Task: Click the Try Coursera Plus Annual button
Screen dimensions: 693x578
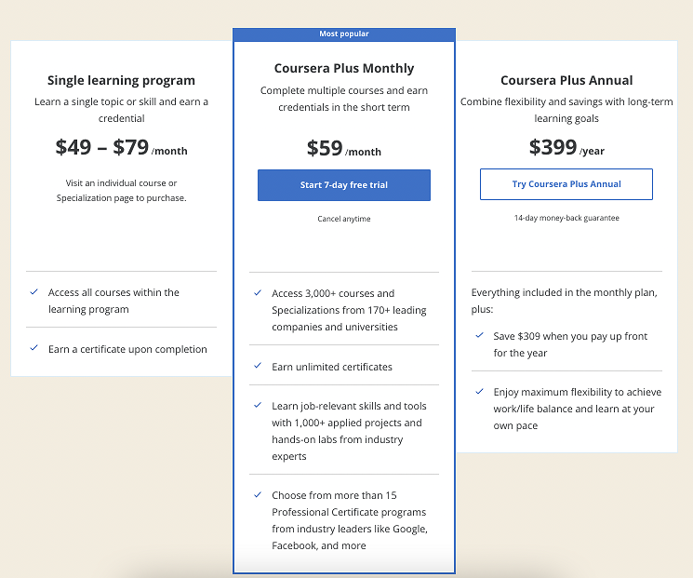Action: pyautogui.click(x=566, y=184)
